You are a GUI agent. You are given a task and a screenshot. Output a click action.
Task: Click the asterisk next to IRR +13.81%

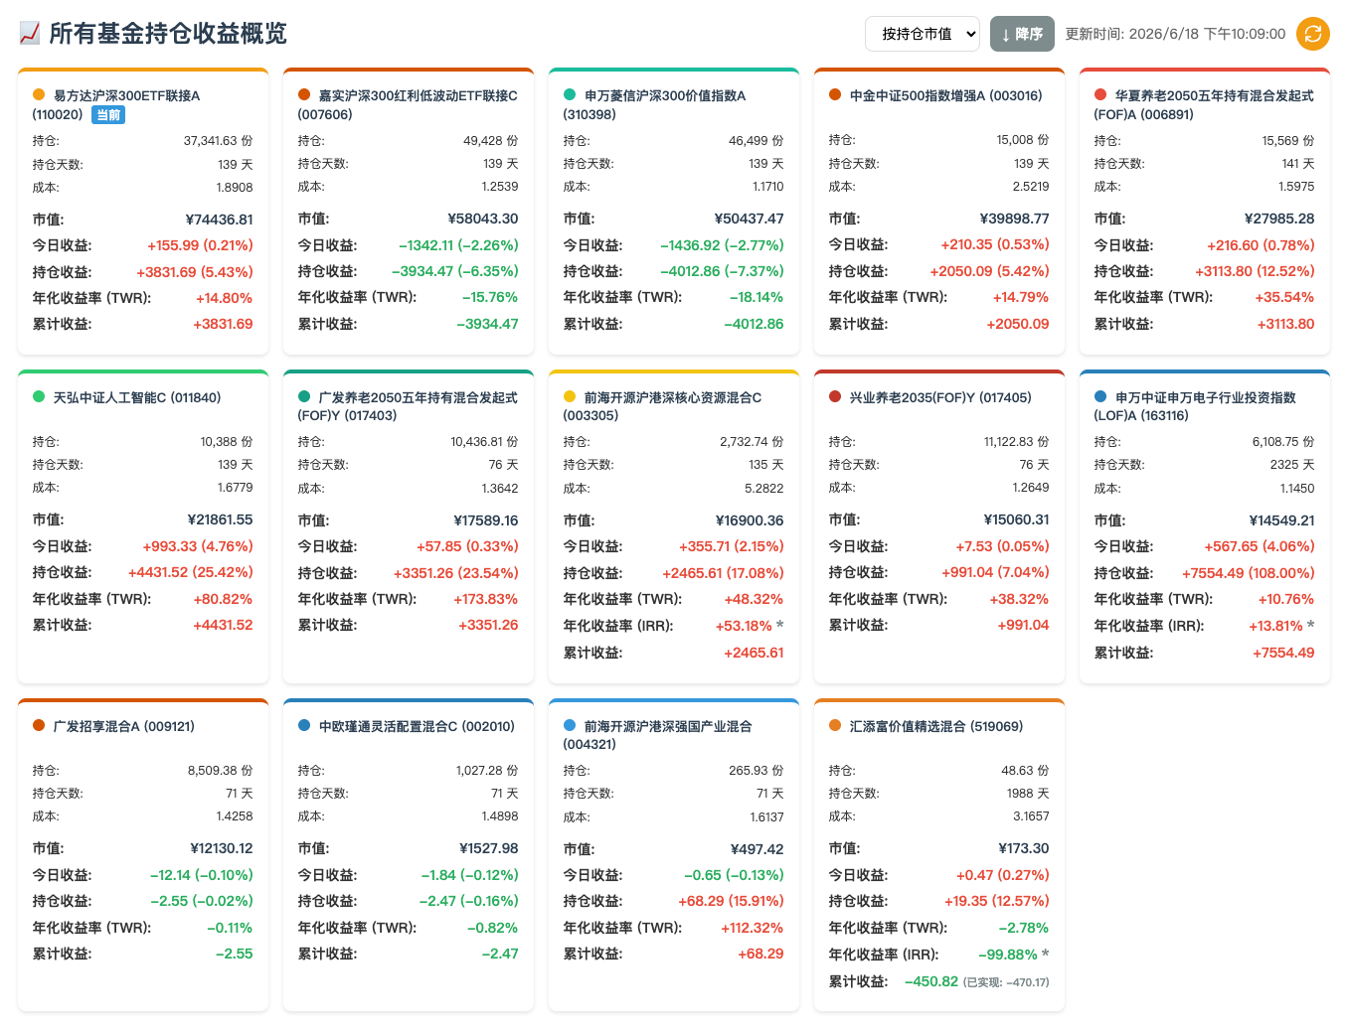click(x=1311, y=625)
